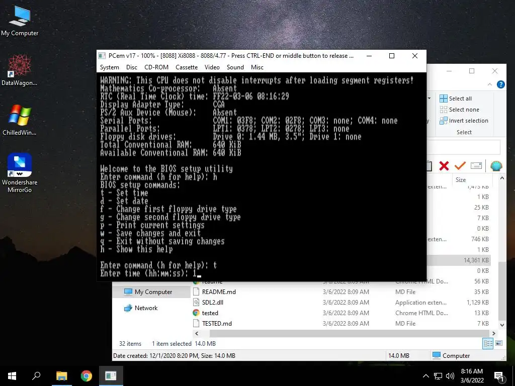The image size is (515, 386).
Task: Open Explorer help blue question icon
Action: [x=500, y=84]
